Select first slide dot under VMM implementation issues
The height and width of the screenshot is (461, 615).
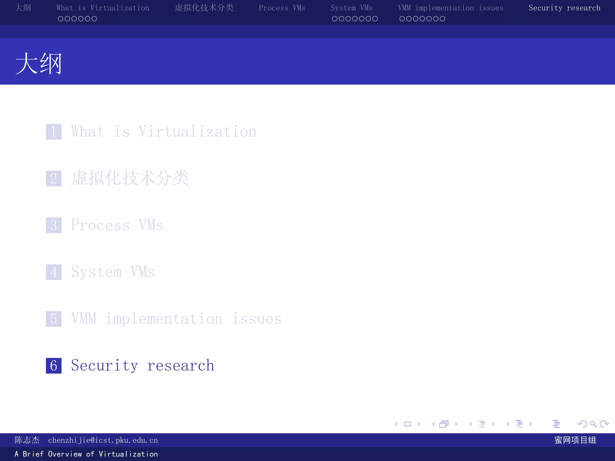402,19
